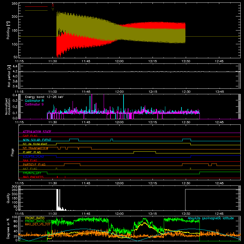Viewport: 244px width, 244px height.
Task: Click the olive "Y" legend label
Action: click(x=53, y=9)
